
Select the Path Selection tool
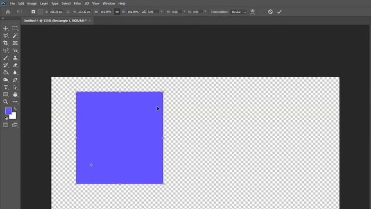(x=15, y=87)
